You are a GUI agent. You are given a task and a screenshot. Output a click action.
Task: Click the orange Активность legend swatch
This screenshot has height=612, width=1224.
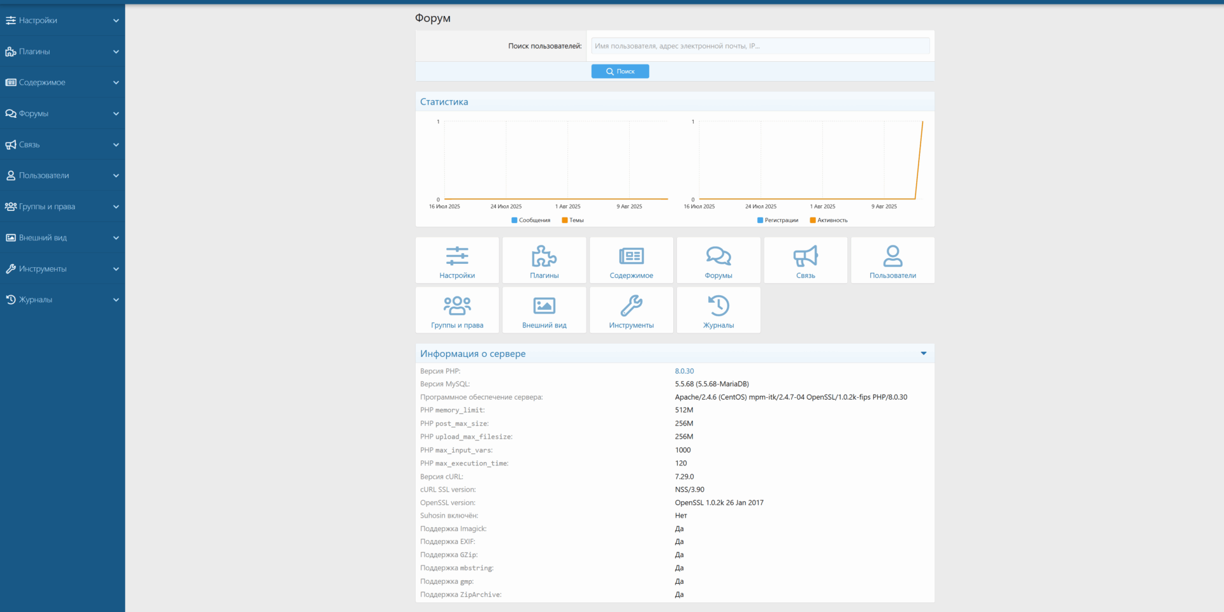tap(813, 221)
